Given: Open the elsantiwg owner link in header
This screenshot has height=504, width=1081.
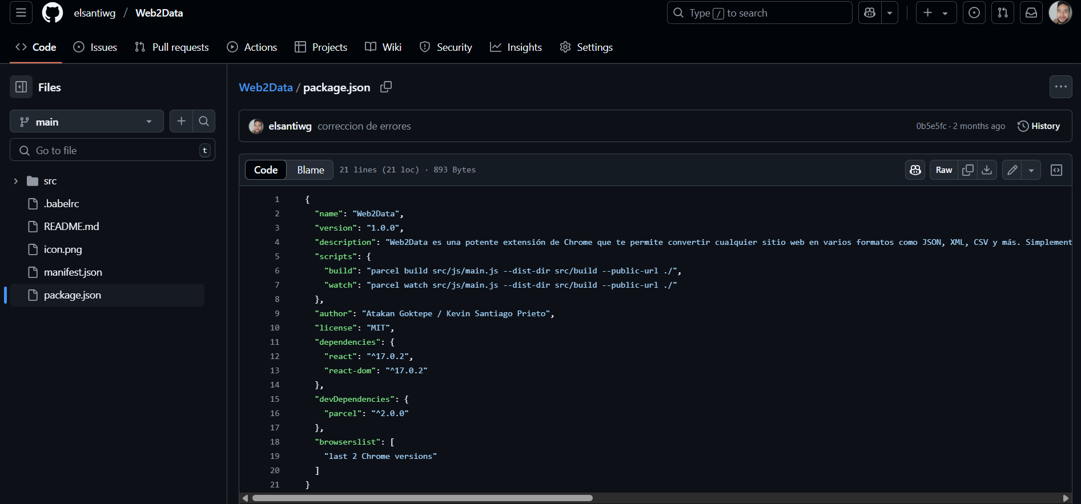Looking at the screenshot, I should tap(95, 13).
